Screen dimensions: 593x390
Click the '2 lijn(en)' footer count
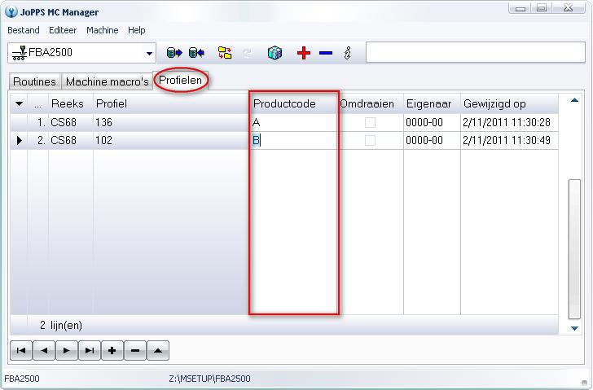point(61,326)
